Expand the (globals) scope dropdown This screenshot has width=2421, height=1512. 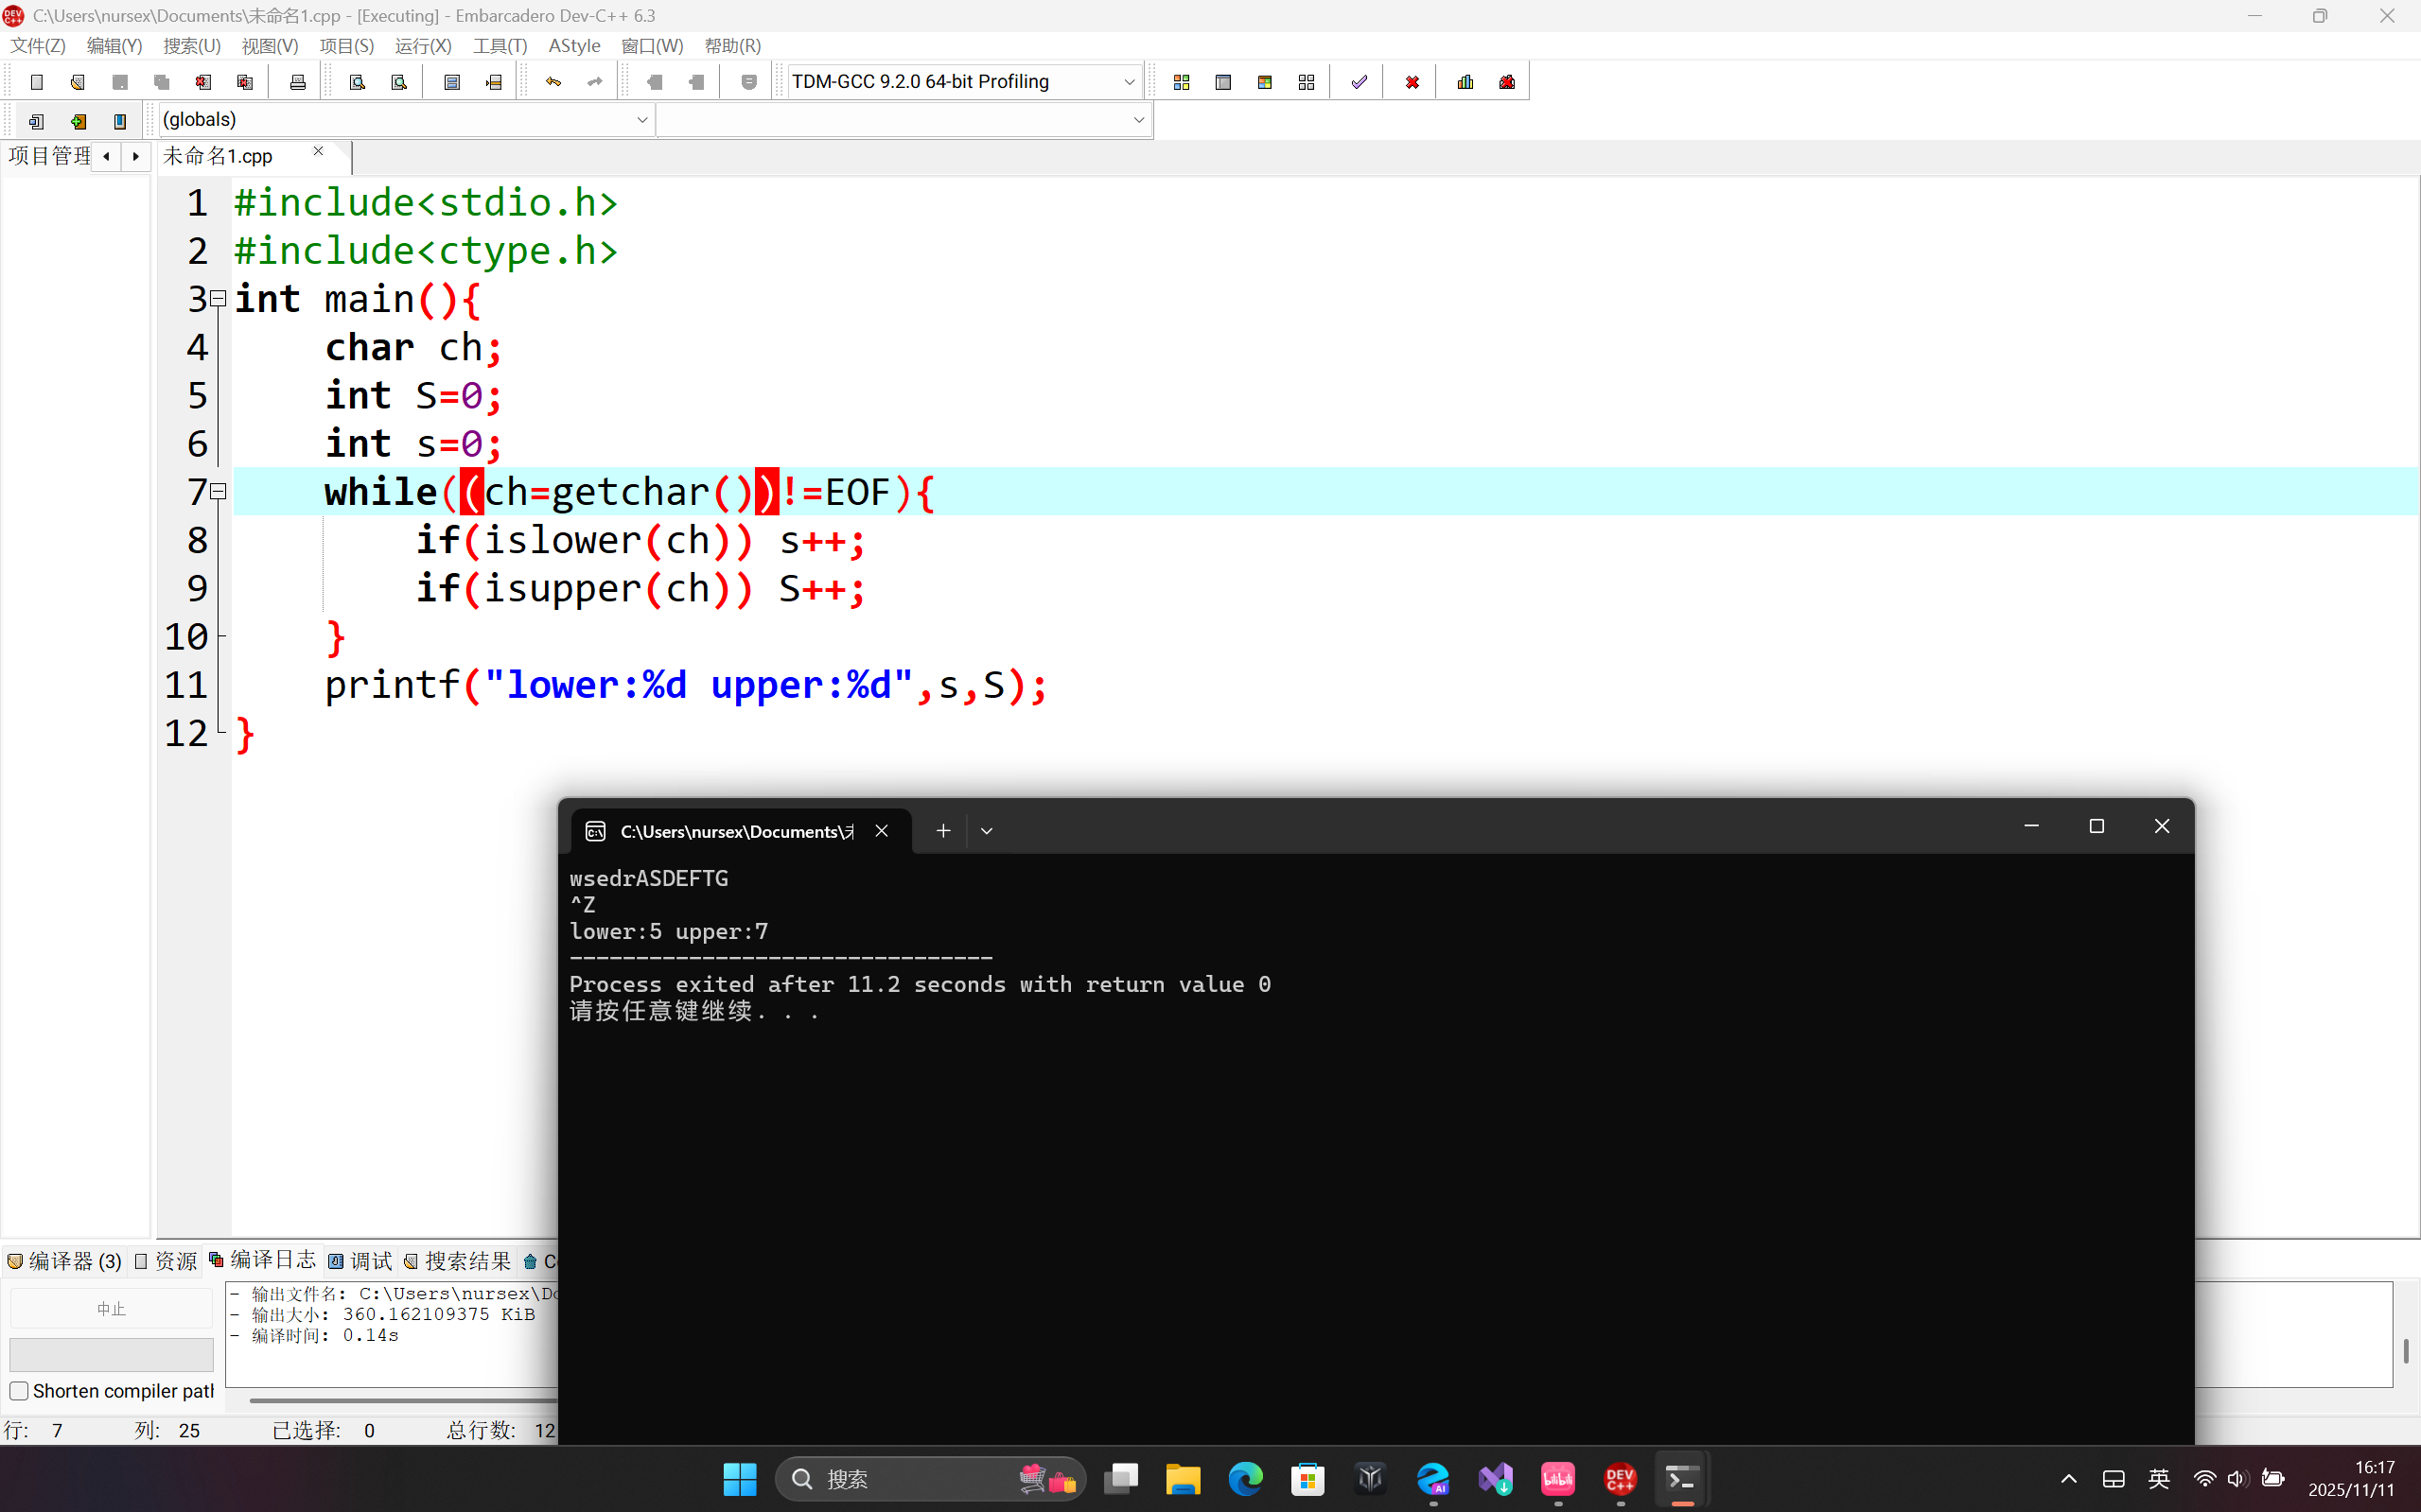click(641, 120)
